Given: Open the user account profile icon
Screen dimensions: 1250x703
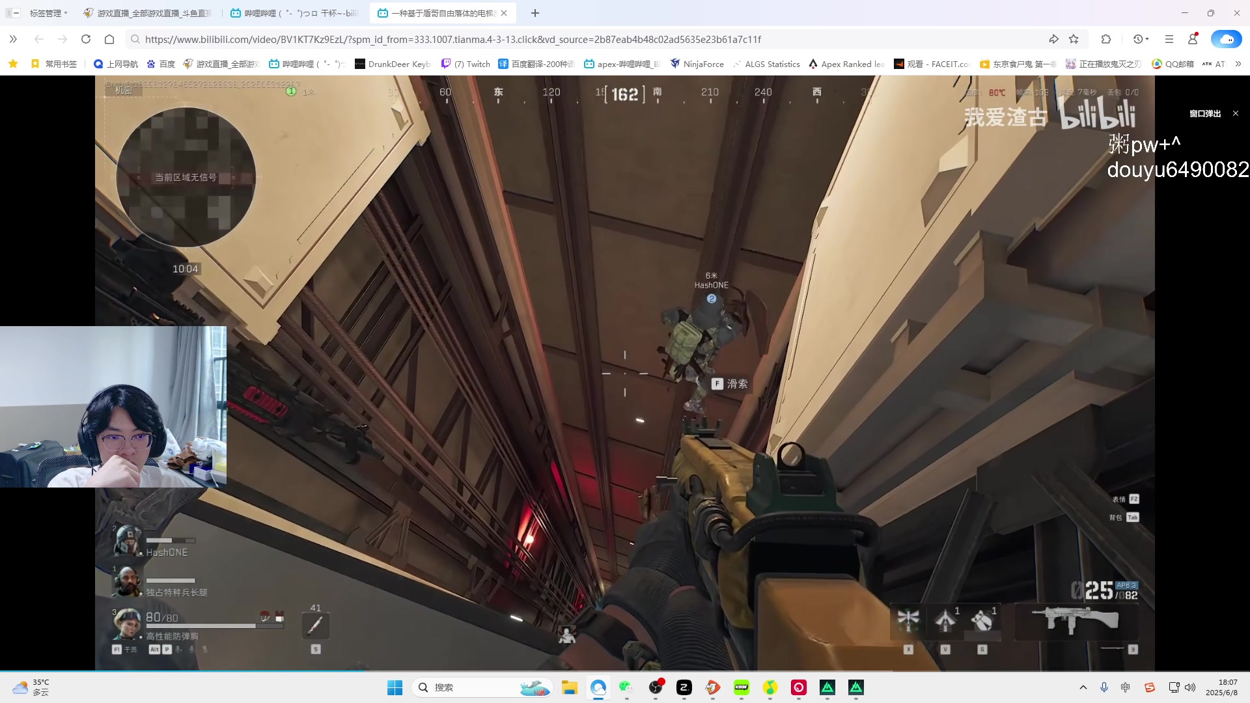Looking at the screenshot, I should (1193, 39).
